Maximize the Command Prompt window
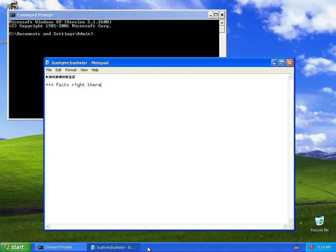The image size is (336, 252). tap(216, 15)
